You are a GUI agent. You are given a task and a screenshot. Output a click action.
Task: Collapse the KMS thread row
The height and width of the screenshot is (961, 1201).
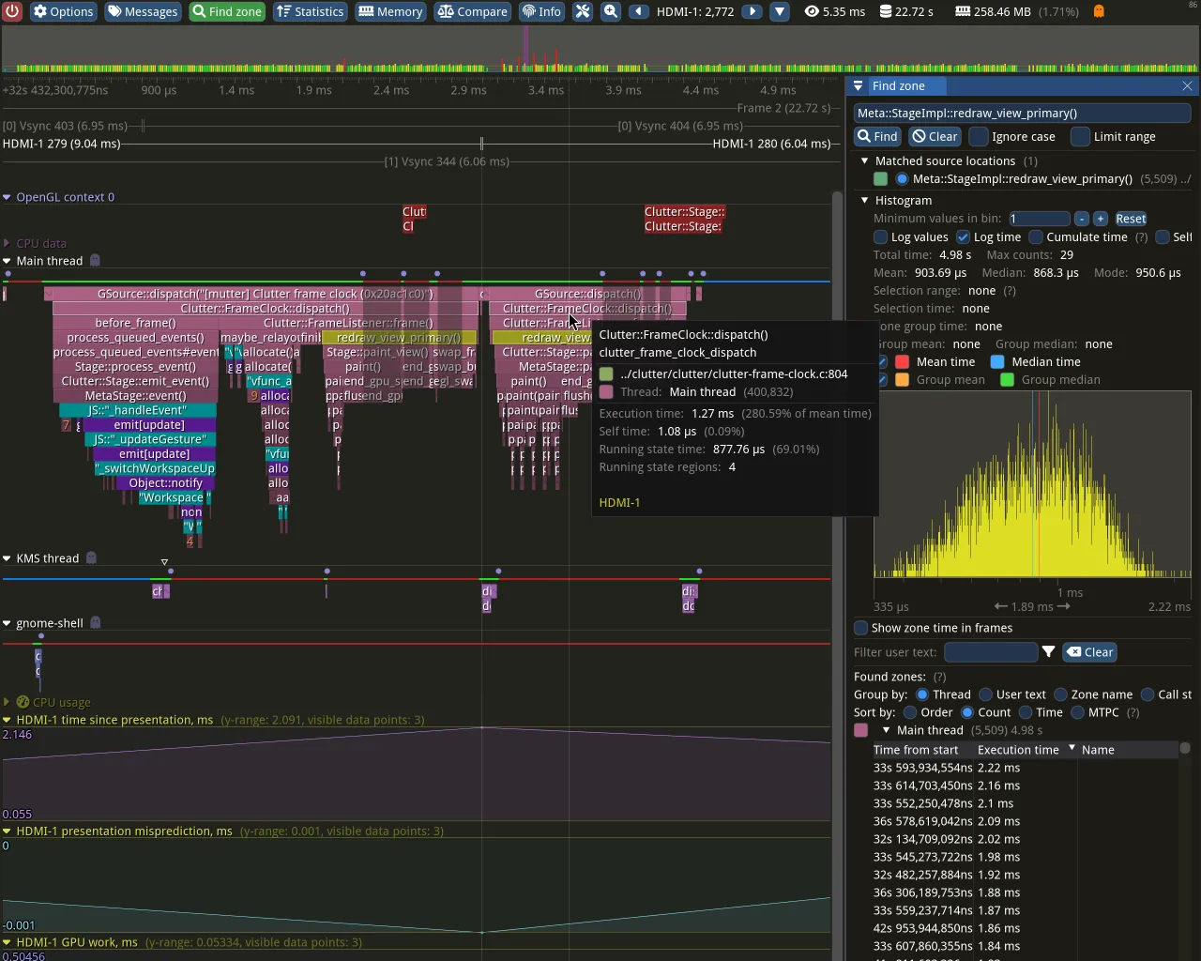click(x=8, y=558)
